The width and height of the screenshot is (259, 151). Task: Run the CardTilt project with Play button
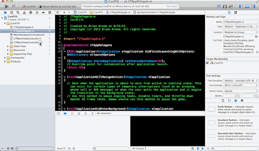coord(7,6)
